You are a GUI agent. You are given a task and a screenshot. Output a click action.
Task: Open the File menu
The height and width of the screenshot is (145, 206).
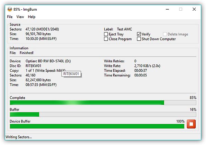(x=10, y=17)
